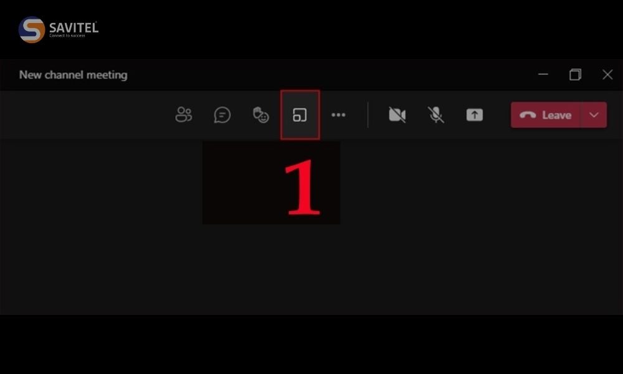Click the red Leave button
This screenshot has width=623, height=374.
(x=546, y=115)
